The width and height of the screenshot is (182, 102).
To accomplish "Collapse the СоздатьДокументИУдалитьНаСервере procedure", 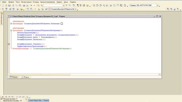I will pos(11,30).
